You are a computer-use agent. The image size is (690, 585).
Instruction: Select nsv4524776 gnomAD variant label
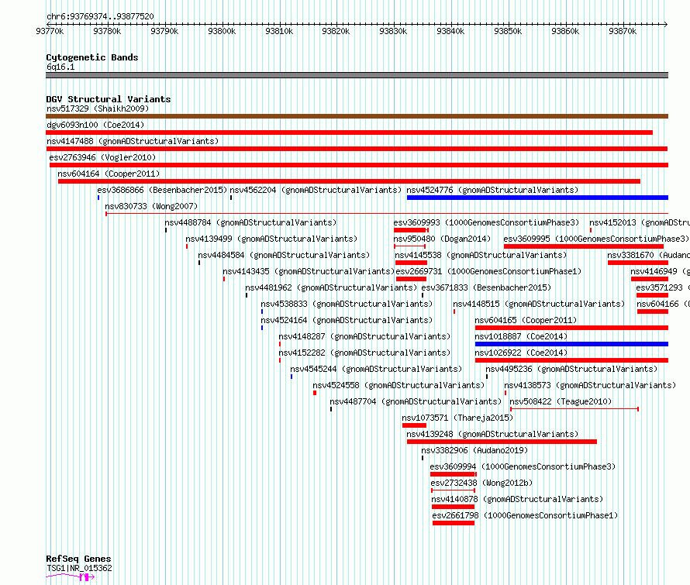(492, 190)
